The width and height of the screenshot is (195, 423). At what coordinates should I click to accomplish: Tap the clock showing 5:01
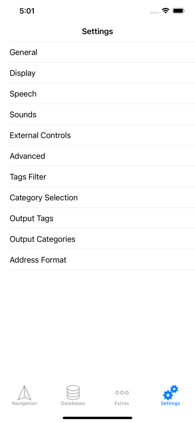(x=27, y=11)
